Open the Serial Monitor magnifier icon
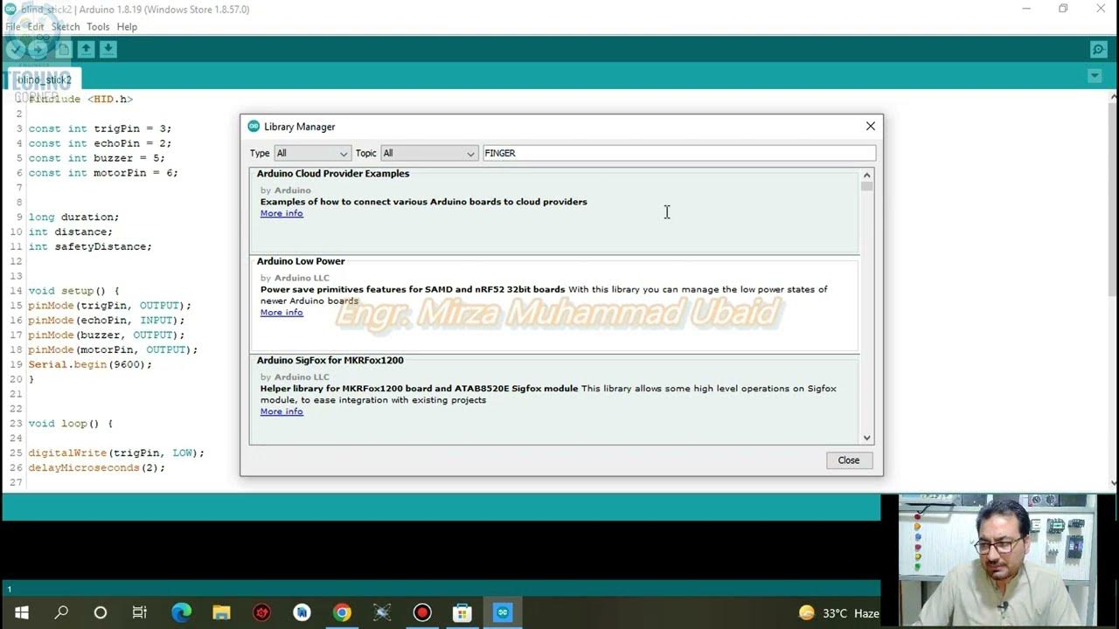Image resolution: width=1119 pixels, height=629 pixels. tap(1098, 49)
